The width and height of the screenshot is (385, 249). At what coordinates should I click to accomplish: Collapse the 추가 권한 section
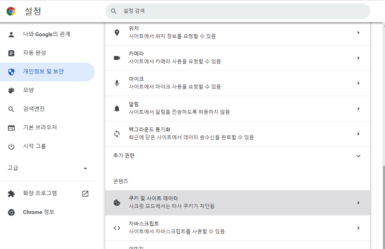[358, 156]
